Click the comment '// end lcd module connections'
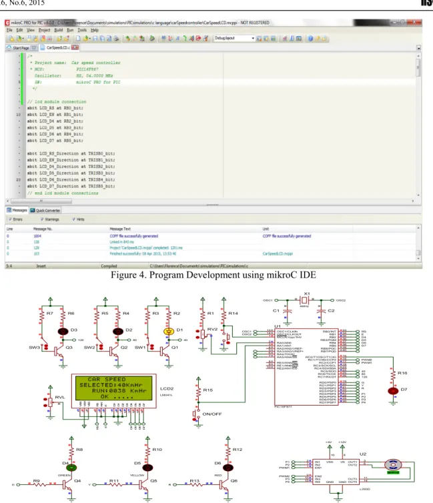Viewport: 433px width, 503px height. coord(63,193)
